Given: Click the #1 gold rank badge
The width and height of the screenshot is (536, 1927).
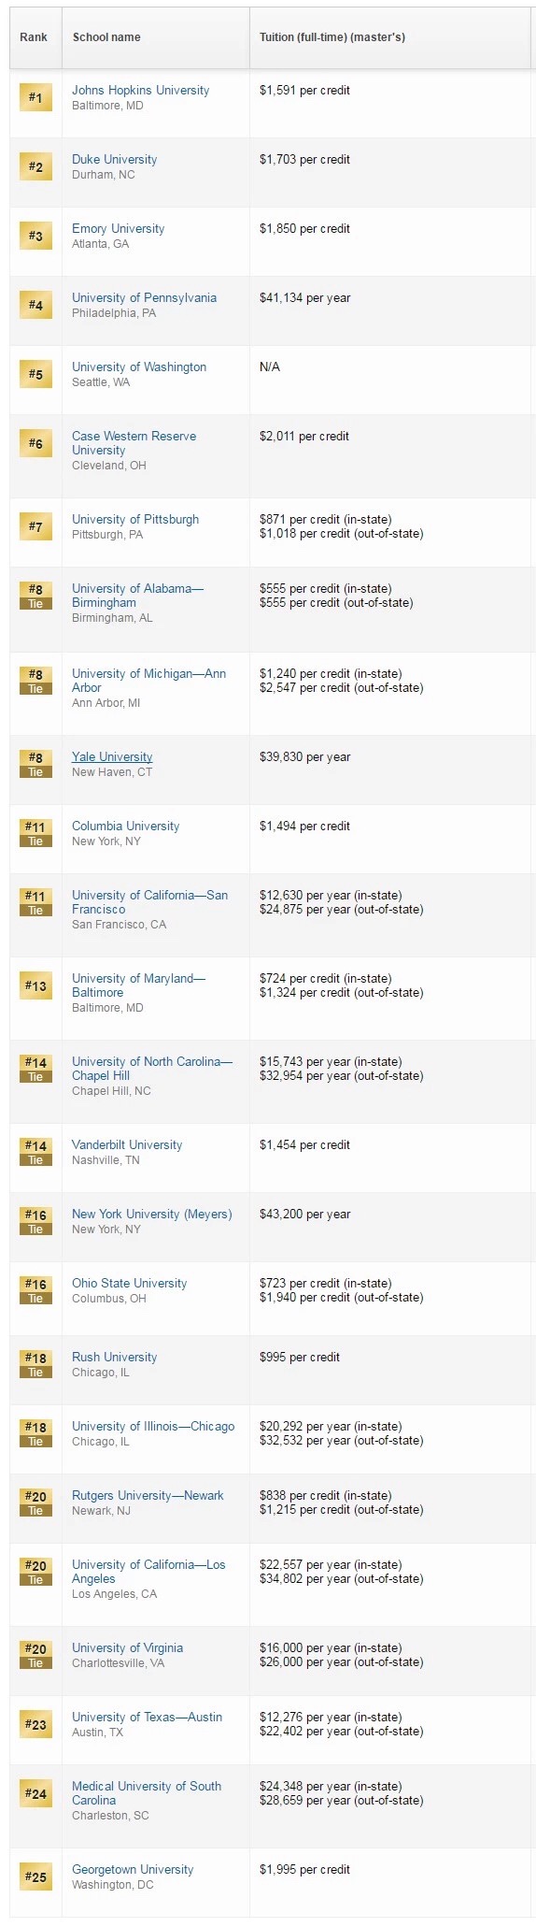Looking at the screenshot, I should pos(35,97).
